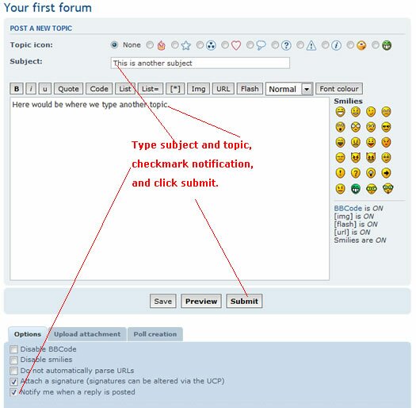Insert the geek smiley with green glasses

(371, 189)
